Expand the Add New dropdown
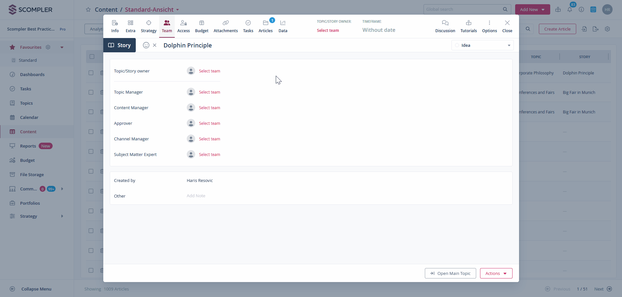Screen dimensions: 622x297 (x=532, y=9)
